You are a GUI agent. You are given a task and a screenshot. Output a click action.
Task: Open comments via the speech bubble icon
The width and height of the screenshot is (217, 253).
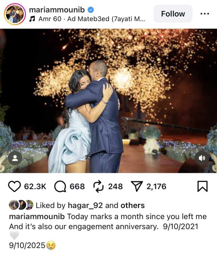[x=60, y=186]
